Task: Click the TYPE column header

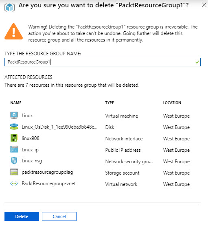Action: [109, 103]
